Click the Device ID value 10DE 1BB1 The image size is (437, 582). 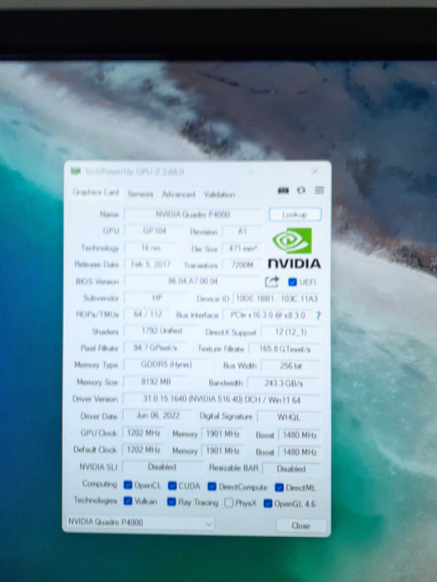click(x=276, y=298)
